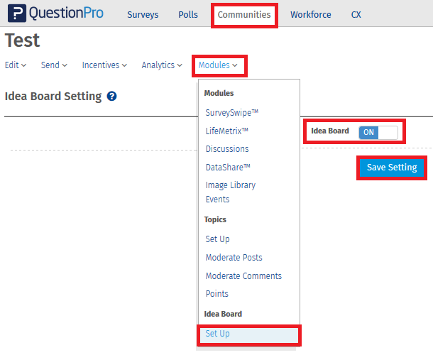Open the Analytics dropdown menu
The image size is (433, 355).
tap(161, 65)
